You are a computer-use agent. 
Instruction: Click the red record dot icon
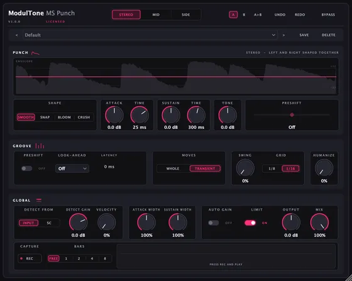(21, 258)
